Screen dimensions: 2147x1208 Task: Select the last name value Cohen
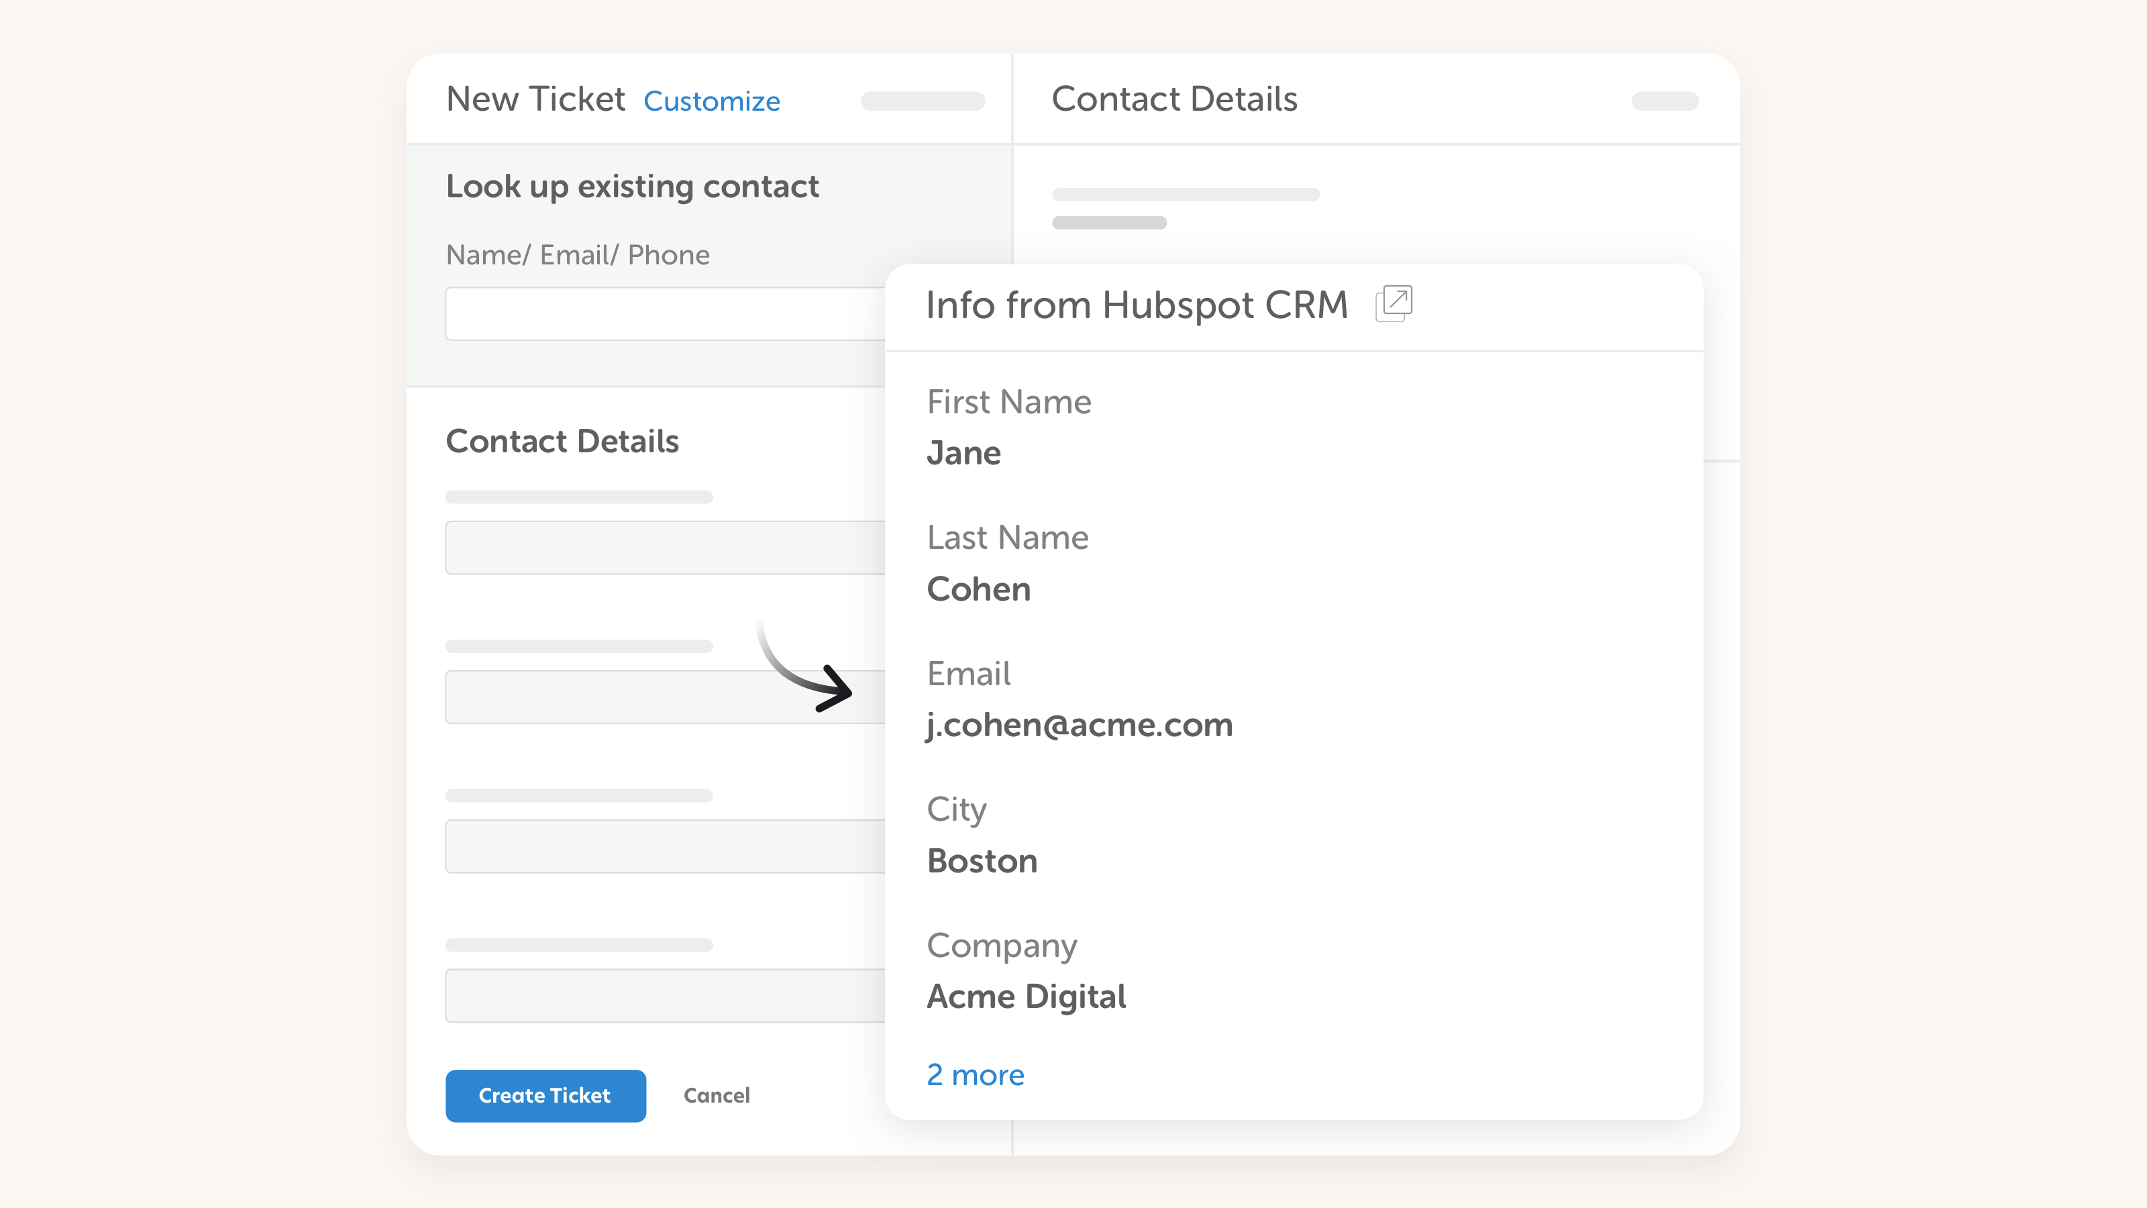tap(978, 589)
